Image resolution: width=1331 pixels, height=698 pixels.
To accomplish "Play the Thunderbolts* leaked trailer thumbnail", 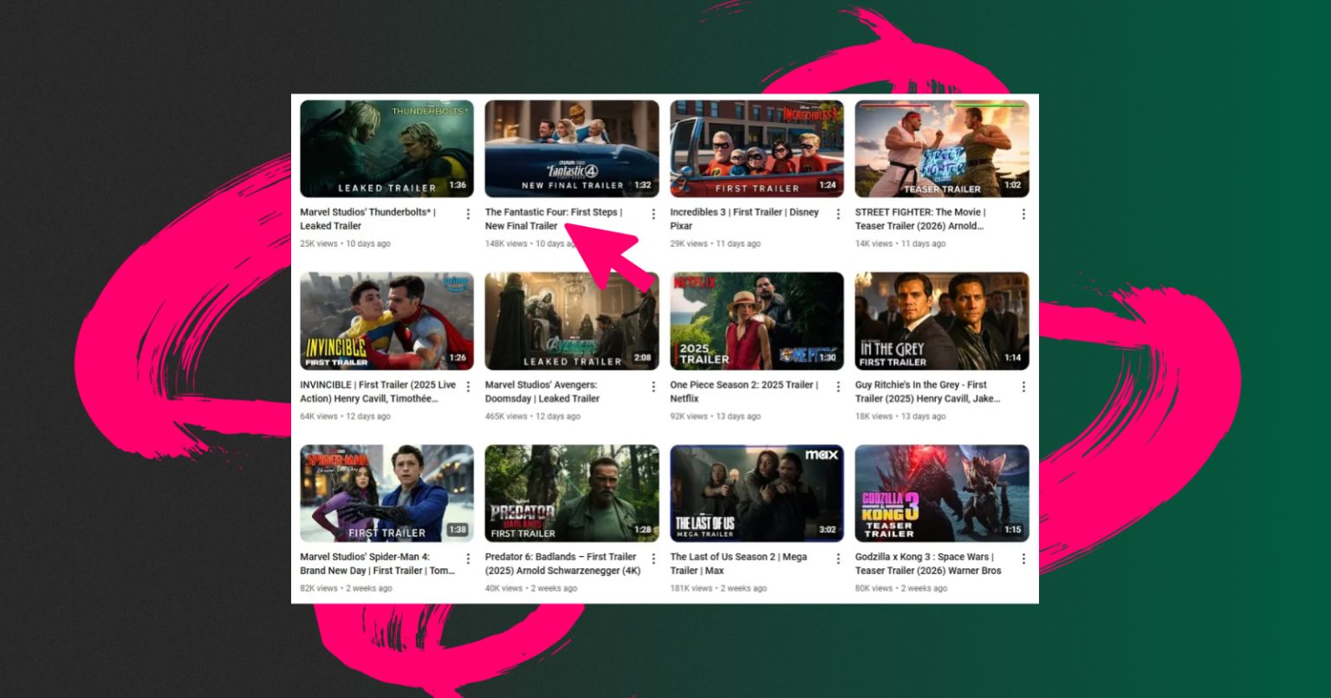I will 386,149.
